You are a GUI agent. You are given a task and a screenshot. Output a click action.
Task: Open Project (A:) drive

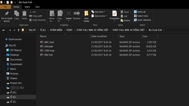16,83
